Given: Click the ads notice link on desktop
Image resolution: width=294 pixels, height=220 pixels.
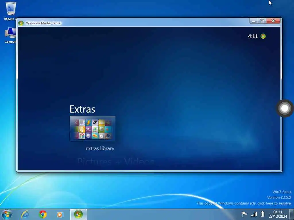Looking at the screenshot, I should point(244,203).
